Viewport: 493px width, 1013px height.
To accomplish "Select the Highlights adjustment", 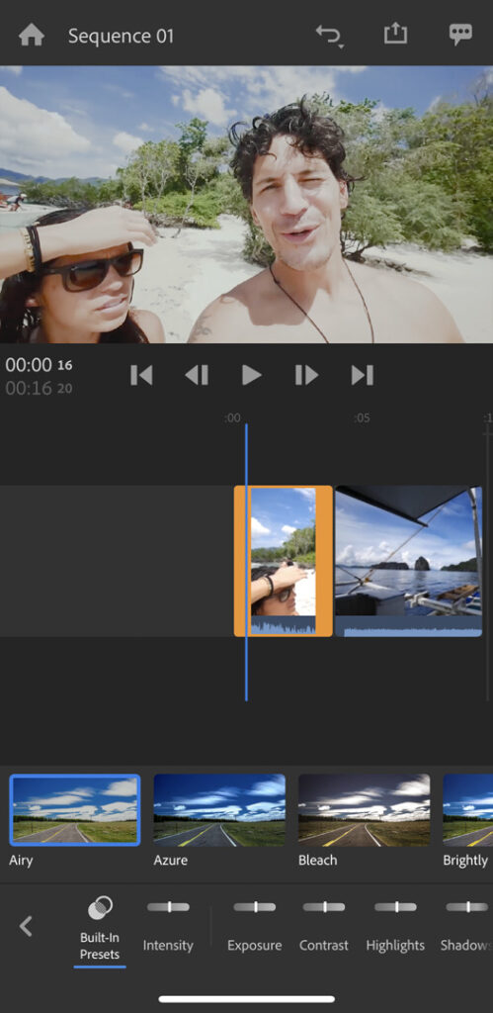I will (395, 927).
